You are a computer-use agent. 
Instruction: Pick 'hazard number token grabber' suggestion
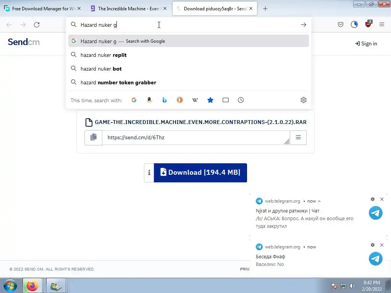(x=189, y=82)
